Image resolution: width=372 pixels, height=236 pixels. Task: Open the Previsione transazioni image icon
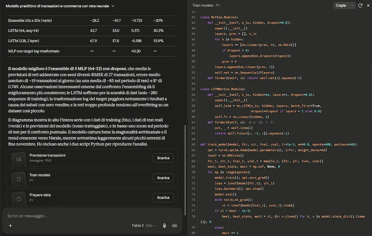click(19, 159)
